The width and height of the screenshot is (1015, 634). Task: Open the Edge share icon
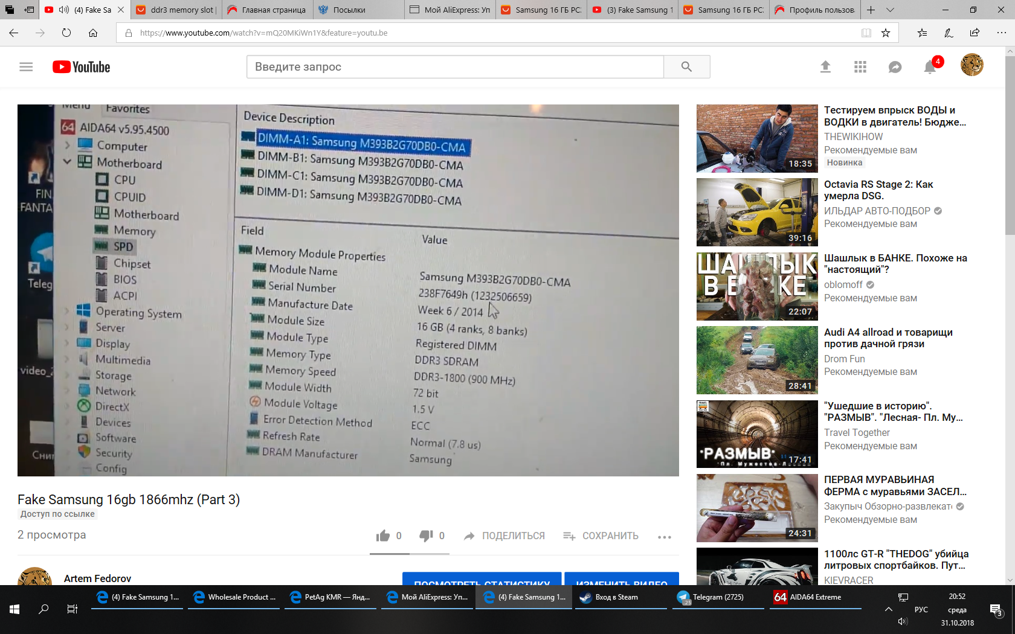tap(975, 33)
